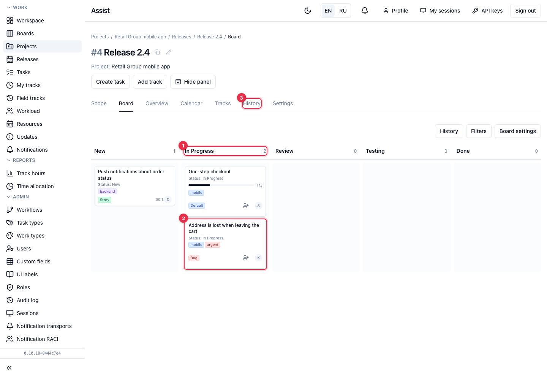Open Workload in the sidebar
The image size is (547, 377).
[x=42, y=111]
